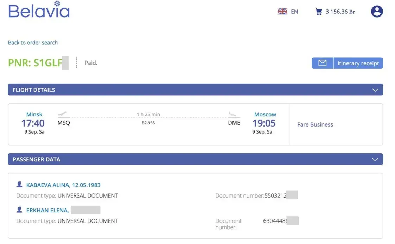
Task: Click the MSQ airport code
Action: (64, 123)
